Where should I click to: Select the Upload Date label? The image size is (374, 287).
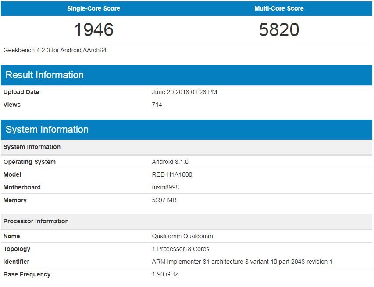(21, 92)
